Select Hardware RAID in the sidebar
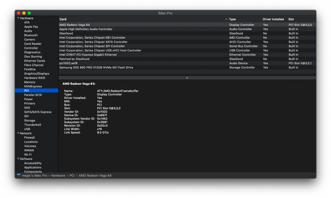Image resolution: width=331 pixels, height=198 pixels. pyautogui.click(x=35, y=78)
